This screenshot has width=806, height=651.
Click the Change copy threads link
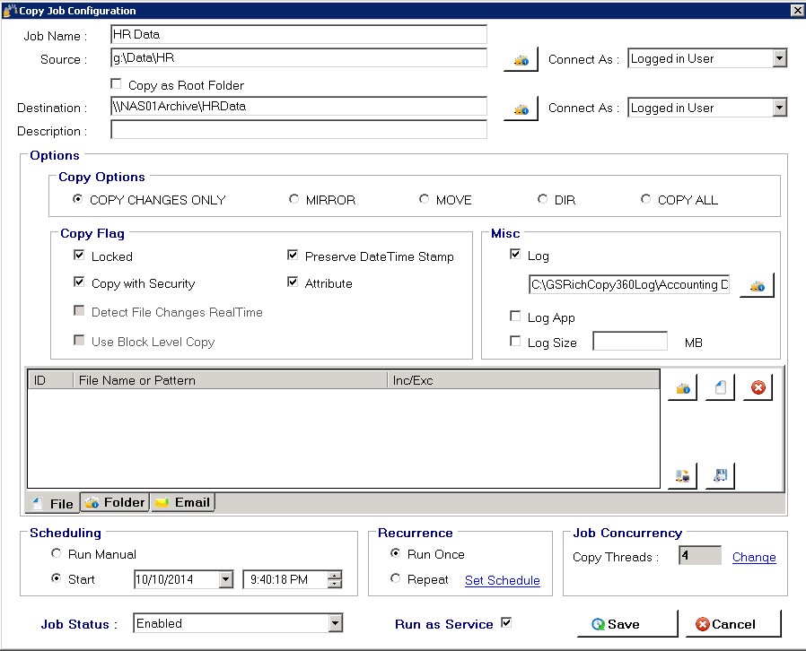(754, 557)
